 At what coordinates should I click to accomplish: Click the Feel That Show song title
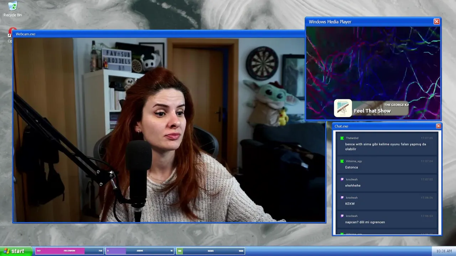372,111
